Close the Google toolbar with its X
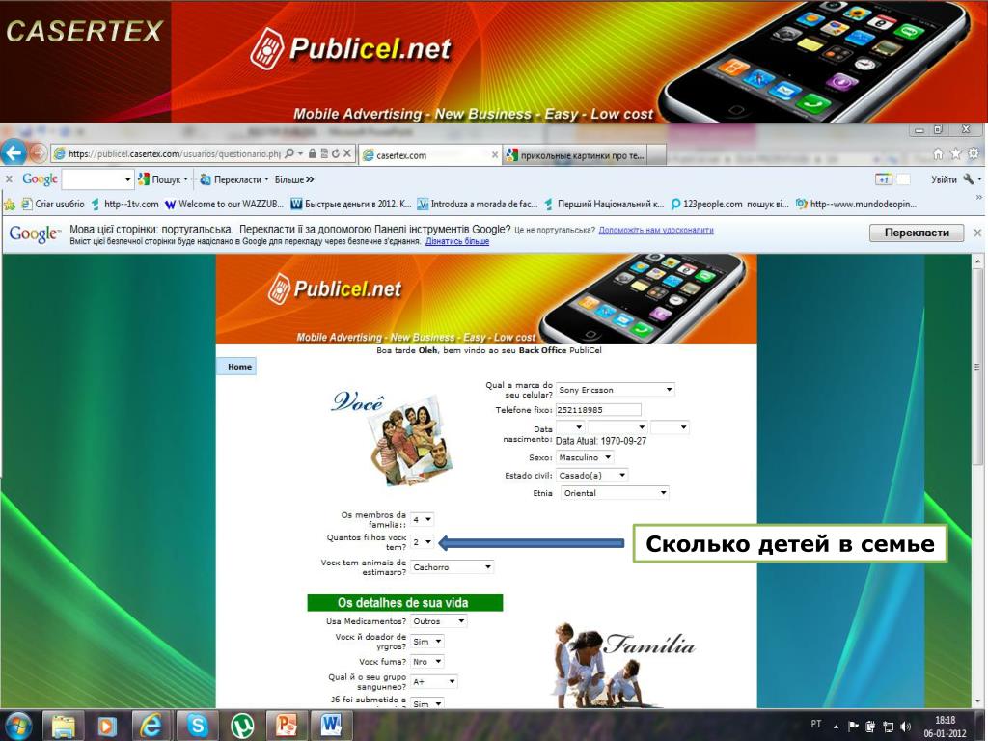988x741 pixels. [9, 179]
